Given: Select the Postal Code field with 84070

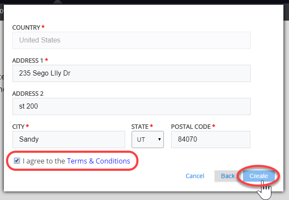Looking at the screenshot, I should pos(210,139).
